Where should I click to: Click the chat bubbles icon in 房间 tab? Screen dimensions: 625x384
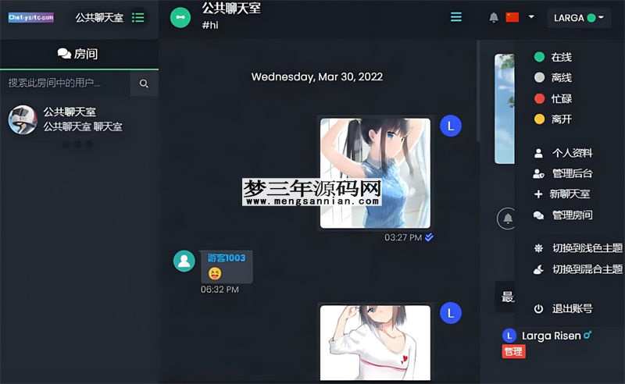pyautogui.click(x=64, y=53)
